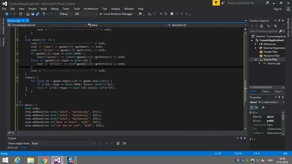This screenshot has height=164, width=292.
Task: Toggle pin on Source.cpp tab
Action: coord(23,20)
